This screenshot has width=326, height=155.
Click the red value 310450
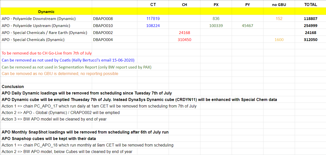click(184, 39)
